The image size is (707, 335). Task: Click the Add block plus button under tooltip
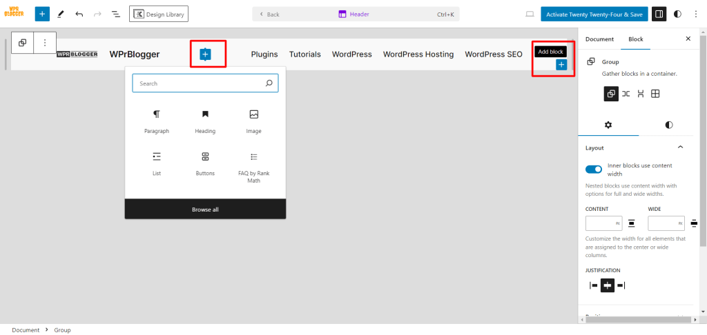[x=561, y=65]
